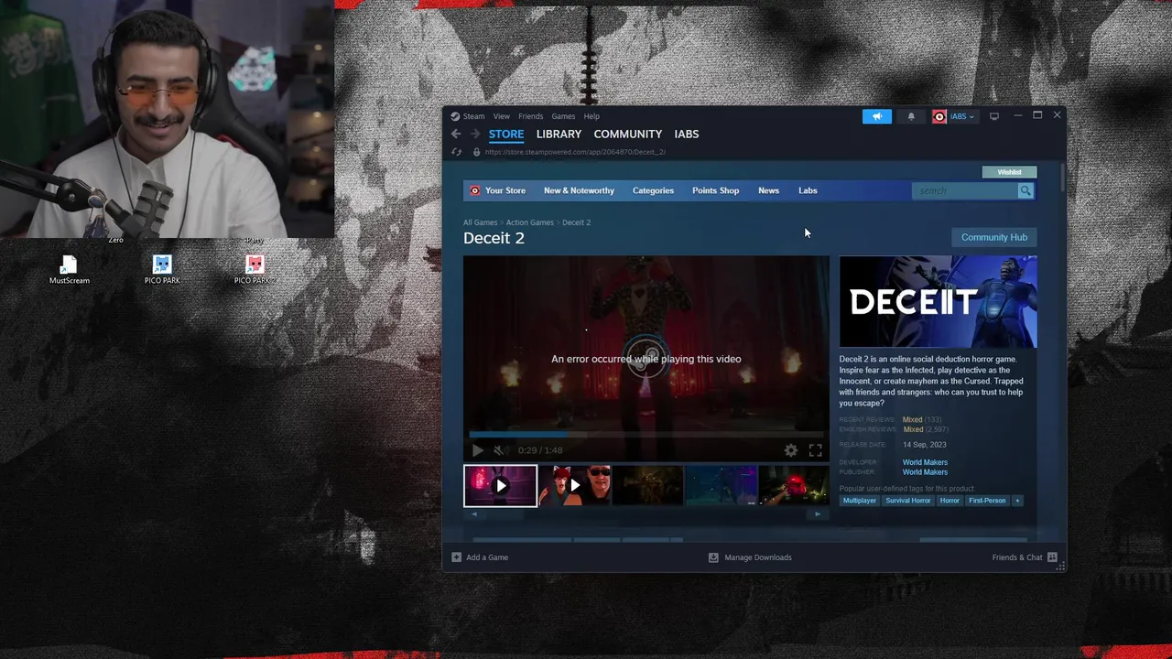Screen dimensions: 1172x659
Task: Open publisher World Makers link
Action: [925, 472]
